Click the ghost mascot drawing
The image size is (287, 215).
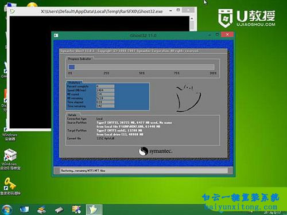coord(188,97)
